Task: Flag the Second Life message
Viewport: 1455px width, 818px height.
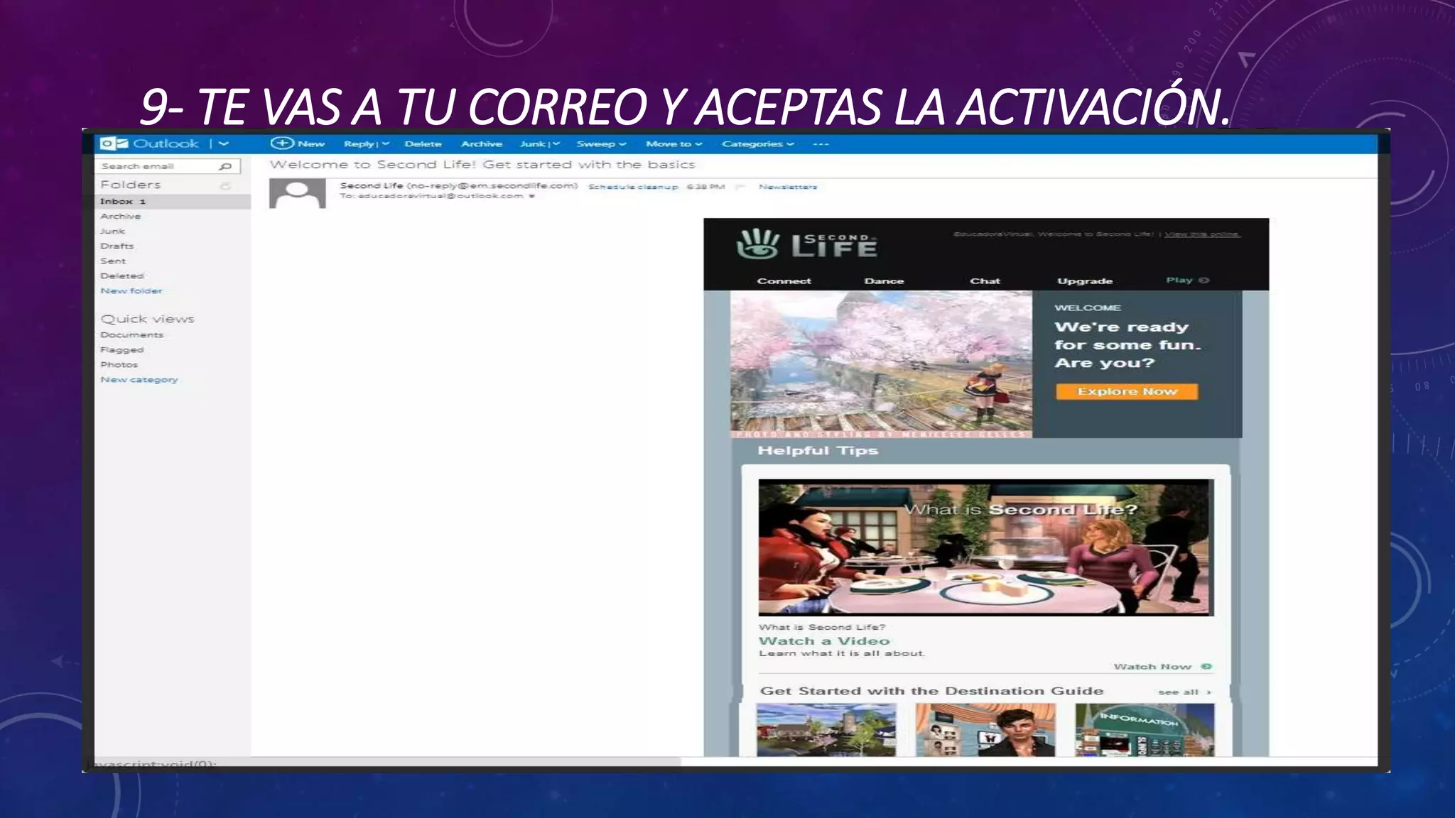Action: pos(740,187)
